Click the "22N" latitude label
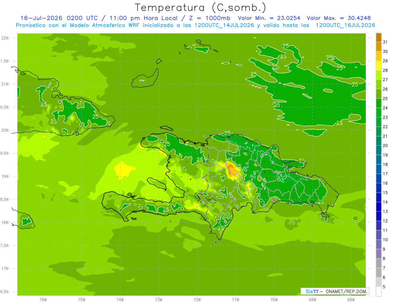Viewport: 394px width, 304px height. (5, 38)
